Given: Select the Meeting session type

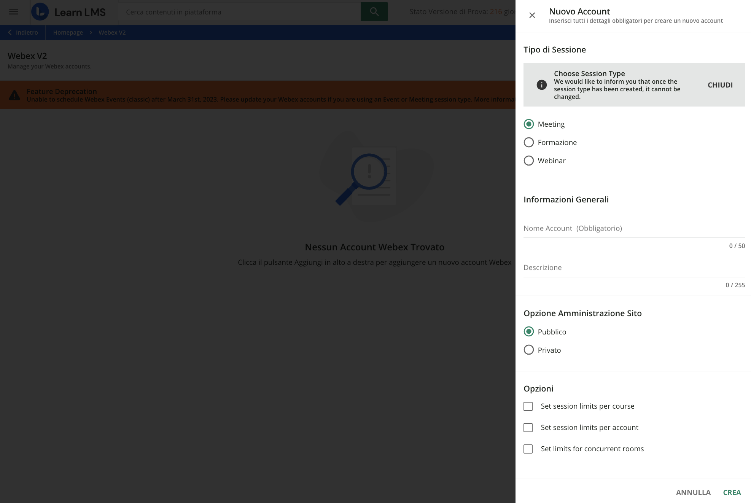Looking at the screenshot, I should click(x=529, y=124).
